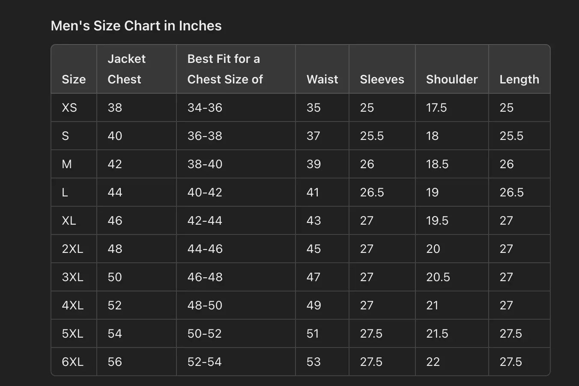Image resolution: width=579 pixels, height=386 pixels.
Task: Click the 6XL size row label
Action: point(72,362)
